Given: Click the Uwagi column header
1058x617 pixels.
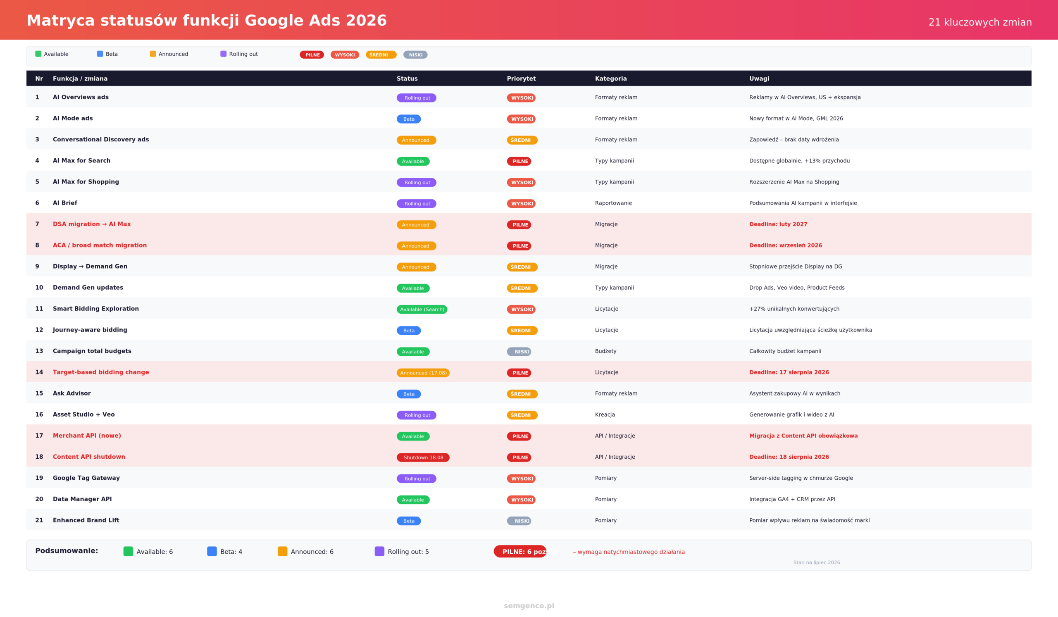Looking at the screenshot, I should pos(760,79).
